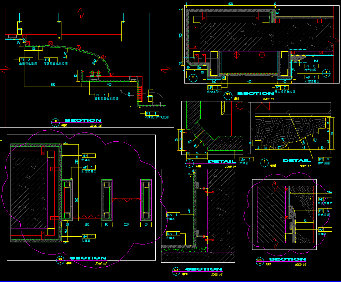Select the SE4 section marker bubble
The width and height of the screenshot is (341, 282).
(x=176, y=270)
